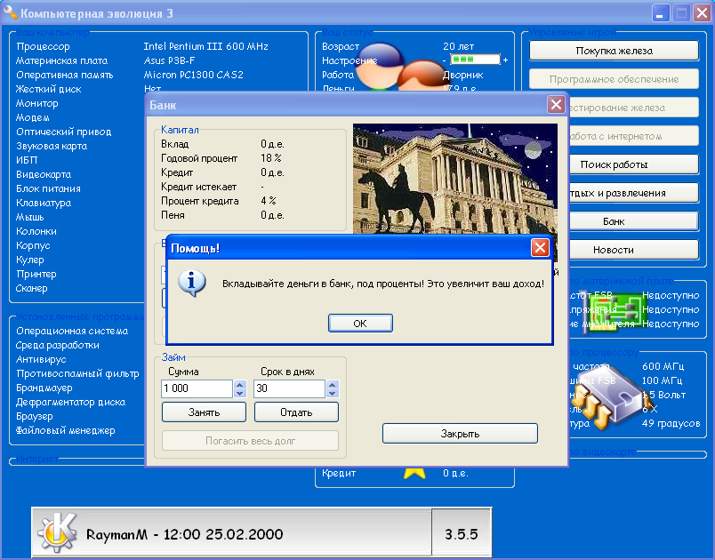Select the Материнская плата label
715x560 pixels.
click(x=61, y=60)
